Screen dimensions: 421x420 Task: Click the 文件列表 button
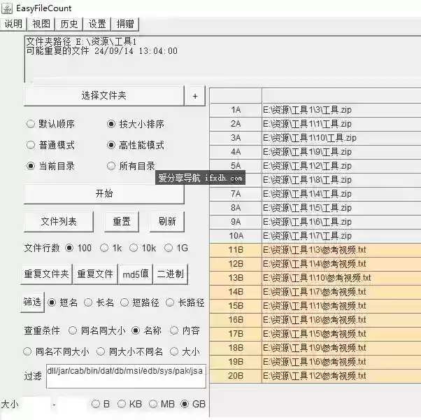59,222
